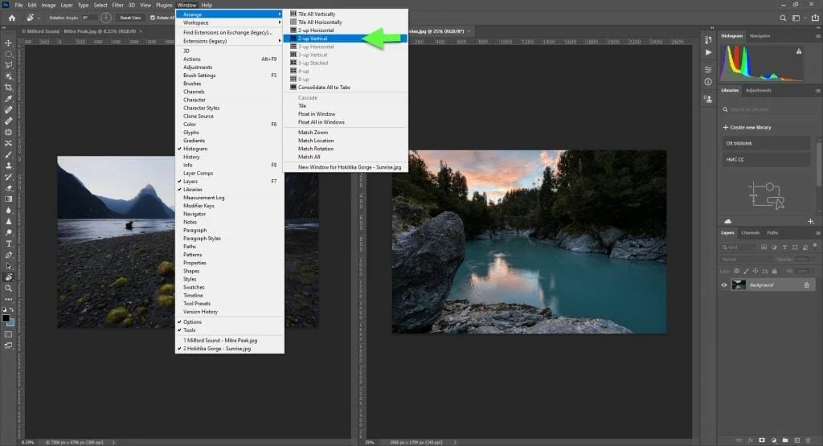The height and width of the screenshot is (446, 823).
Task: Click Create new library
Action: tap(747, 128)
